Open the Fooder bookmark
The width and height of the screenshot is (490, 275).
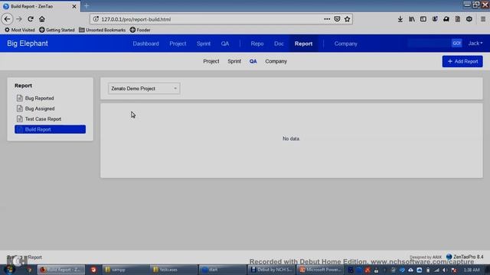[x=140, y=30]
